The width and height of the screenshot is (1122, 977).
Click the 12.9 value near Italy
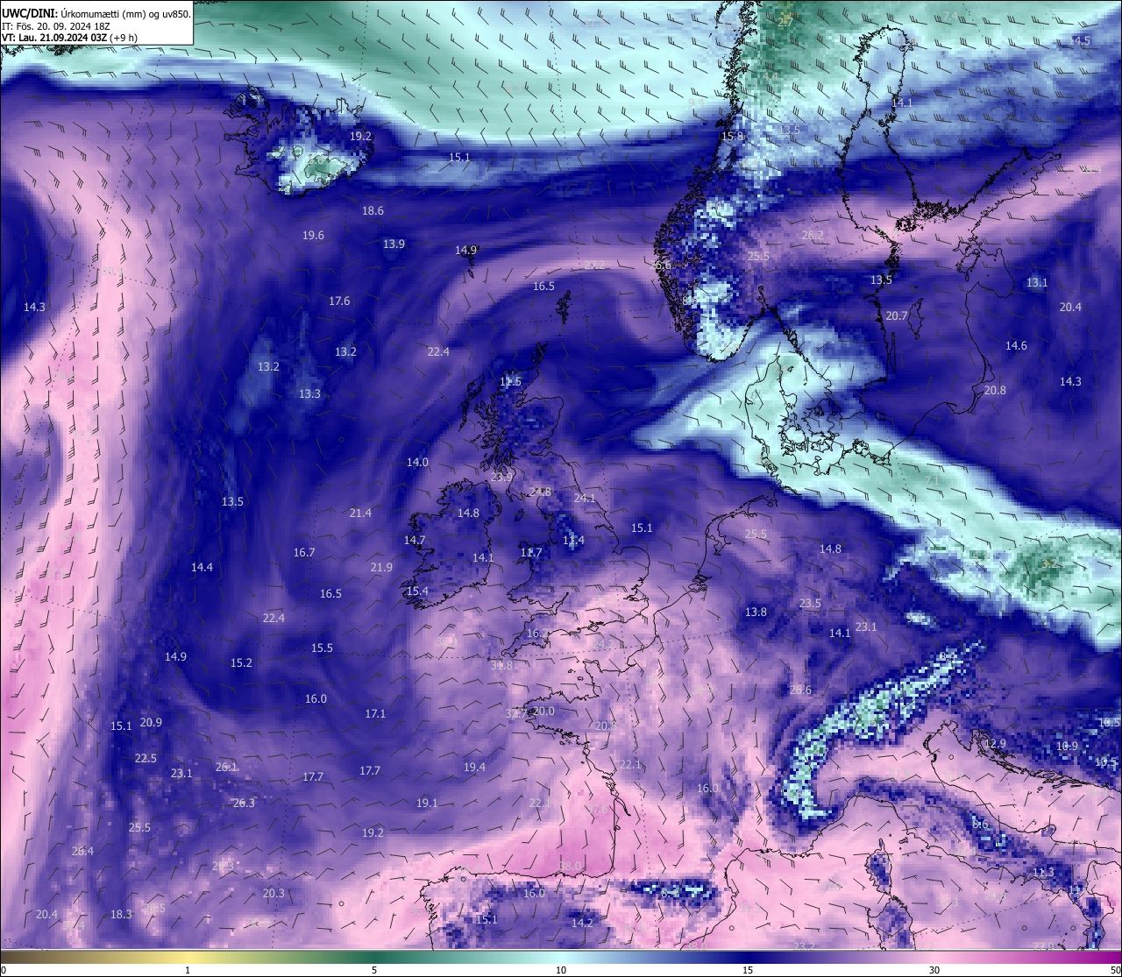995,743
